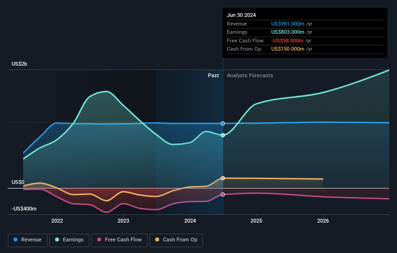Click the -US$98.000m free cash flow value
The height and width of the screenshot is (253, 397).
[287, 41]
